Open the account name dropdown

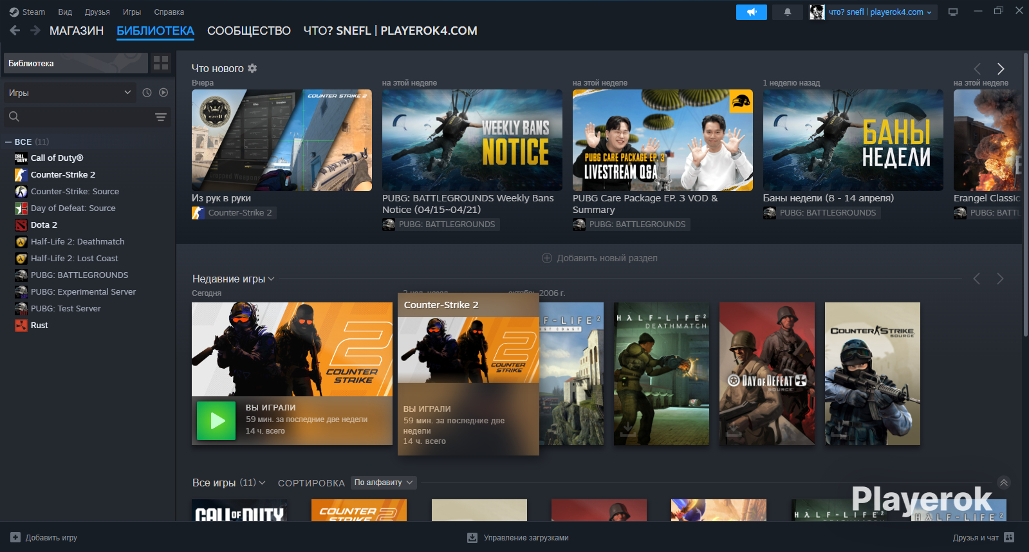click(x=880, y=12)
